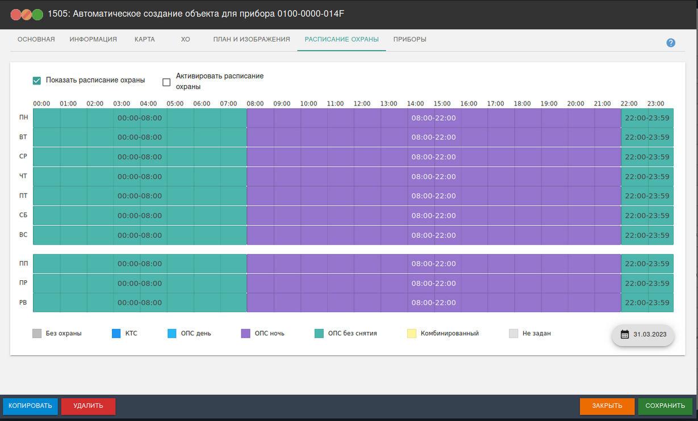Save changes with the СОХРАНИТЬ button
This screenshot has width=698, height=421.
pyautogui.click(x=665, y=406)
